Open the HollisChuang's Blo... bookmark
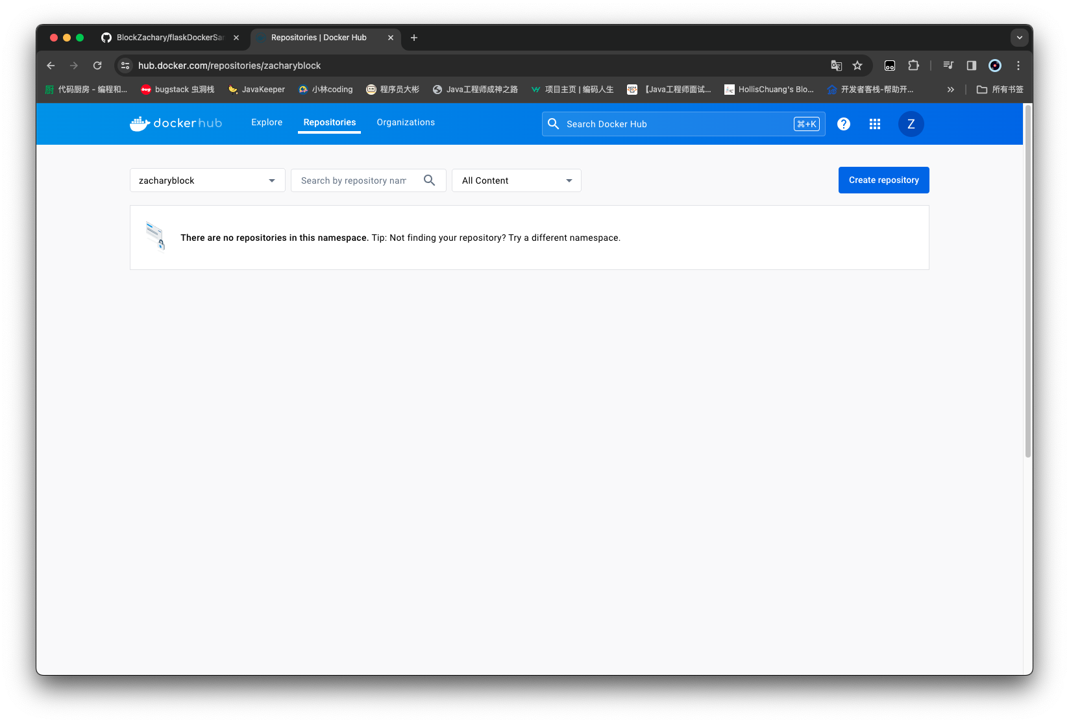This screenshot has width=1069, height=723. coord(769,90)
